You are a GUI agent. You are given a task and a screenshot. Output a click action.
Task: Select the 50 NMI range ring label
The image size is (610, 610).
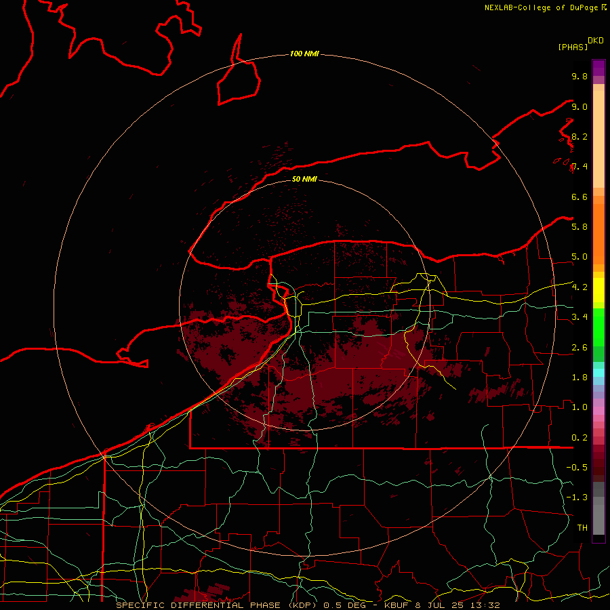click(x=304, y=179)
